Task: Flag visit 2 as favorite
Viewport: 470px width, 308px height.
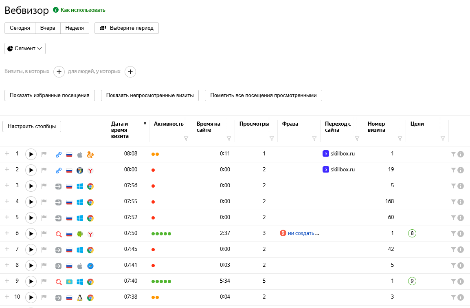Action: (x=44, y=170)
